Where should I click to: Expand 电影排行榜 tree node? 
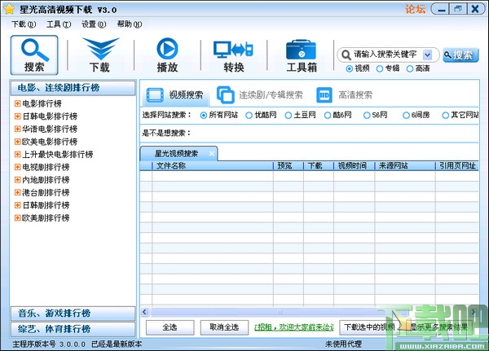click(18, 103)
